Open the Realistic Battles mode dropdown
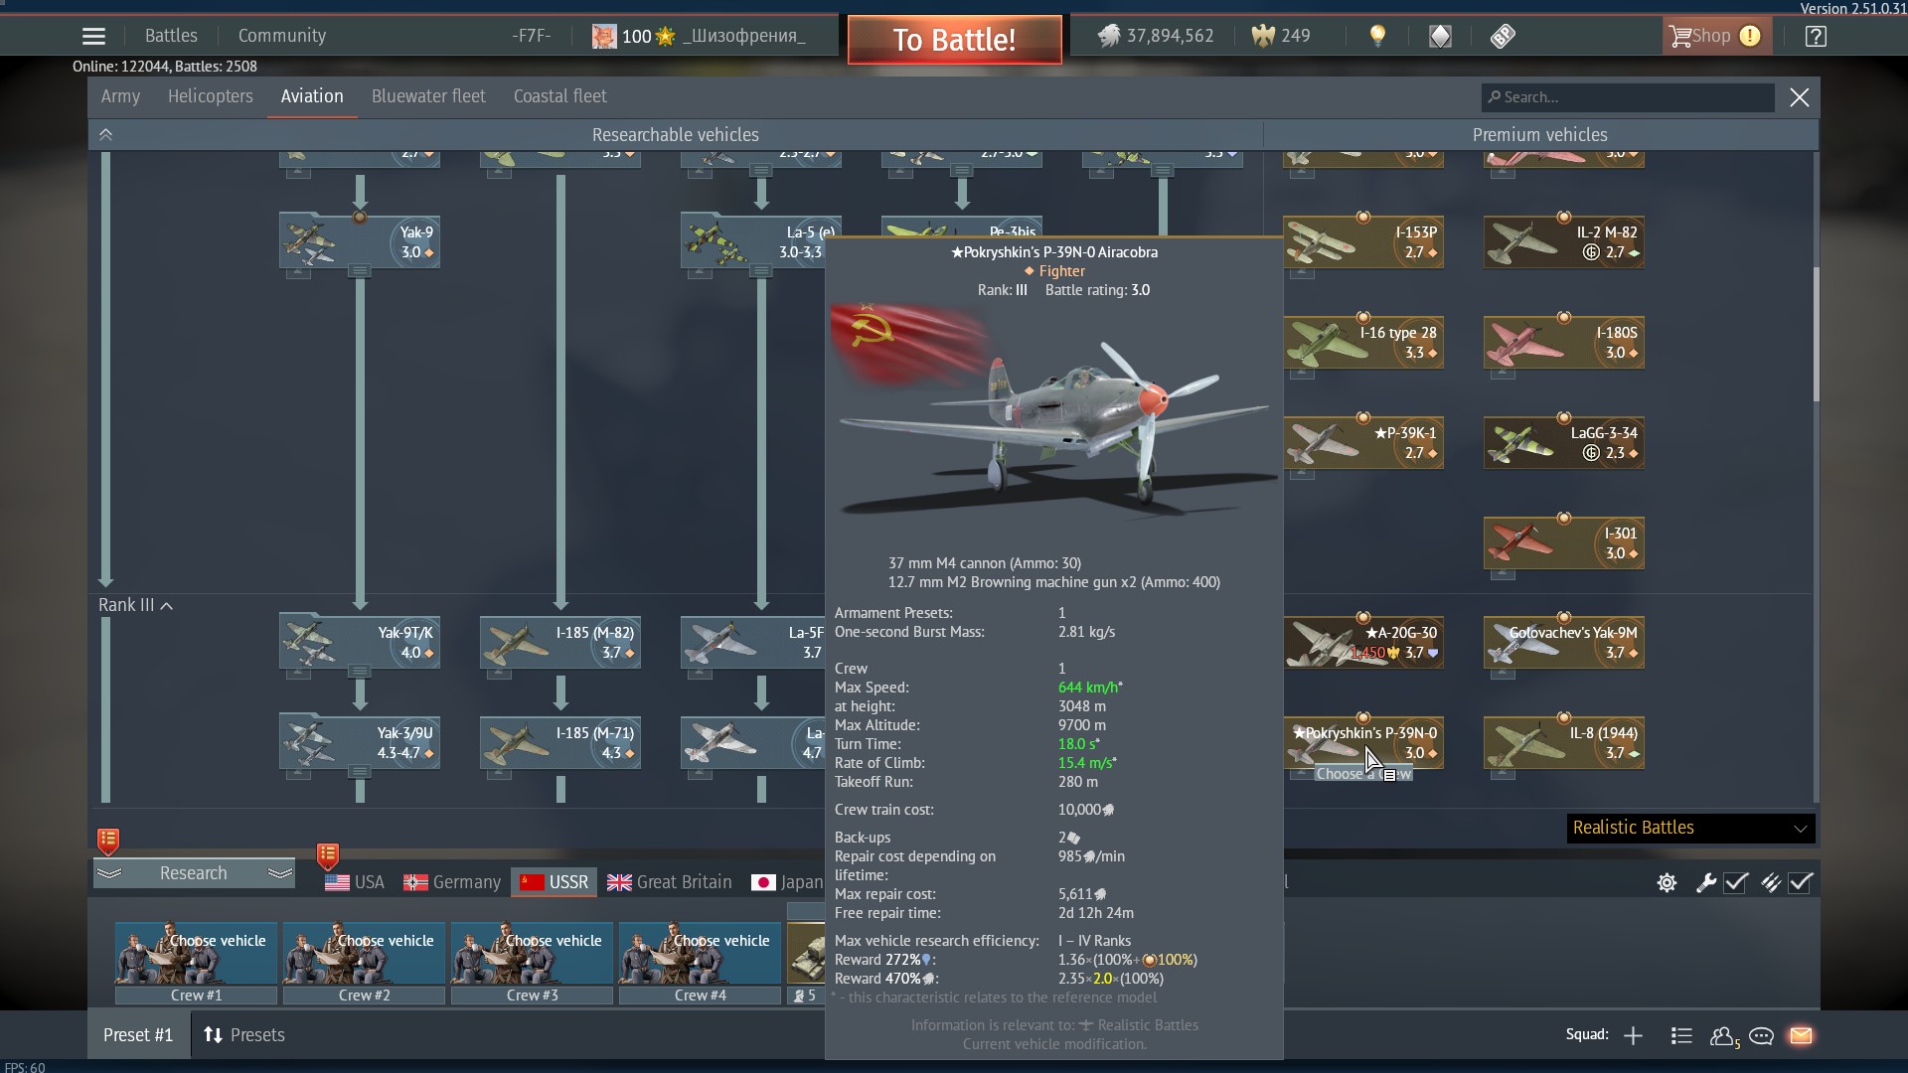 click(x=1690, y=828)
